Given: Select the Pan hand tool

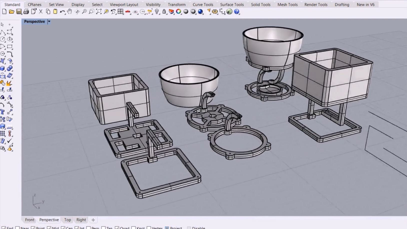Looking at the screenshot, I should pyautogui.click(x=70, y=11).
